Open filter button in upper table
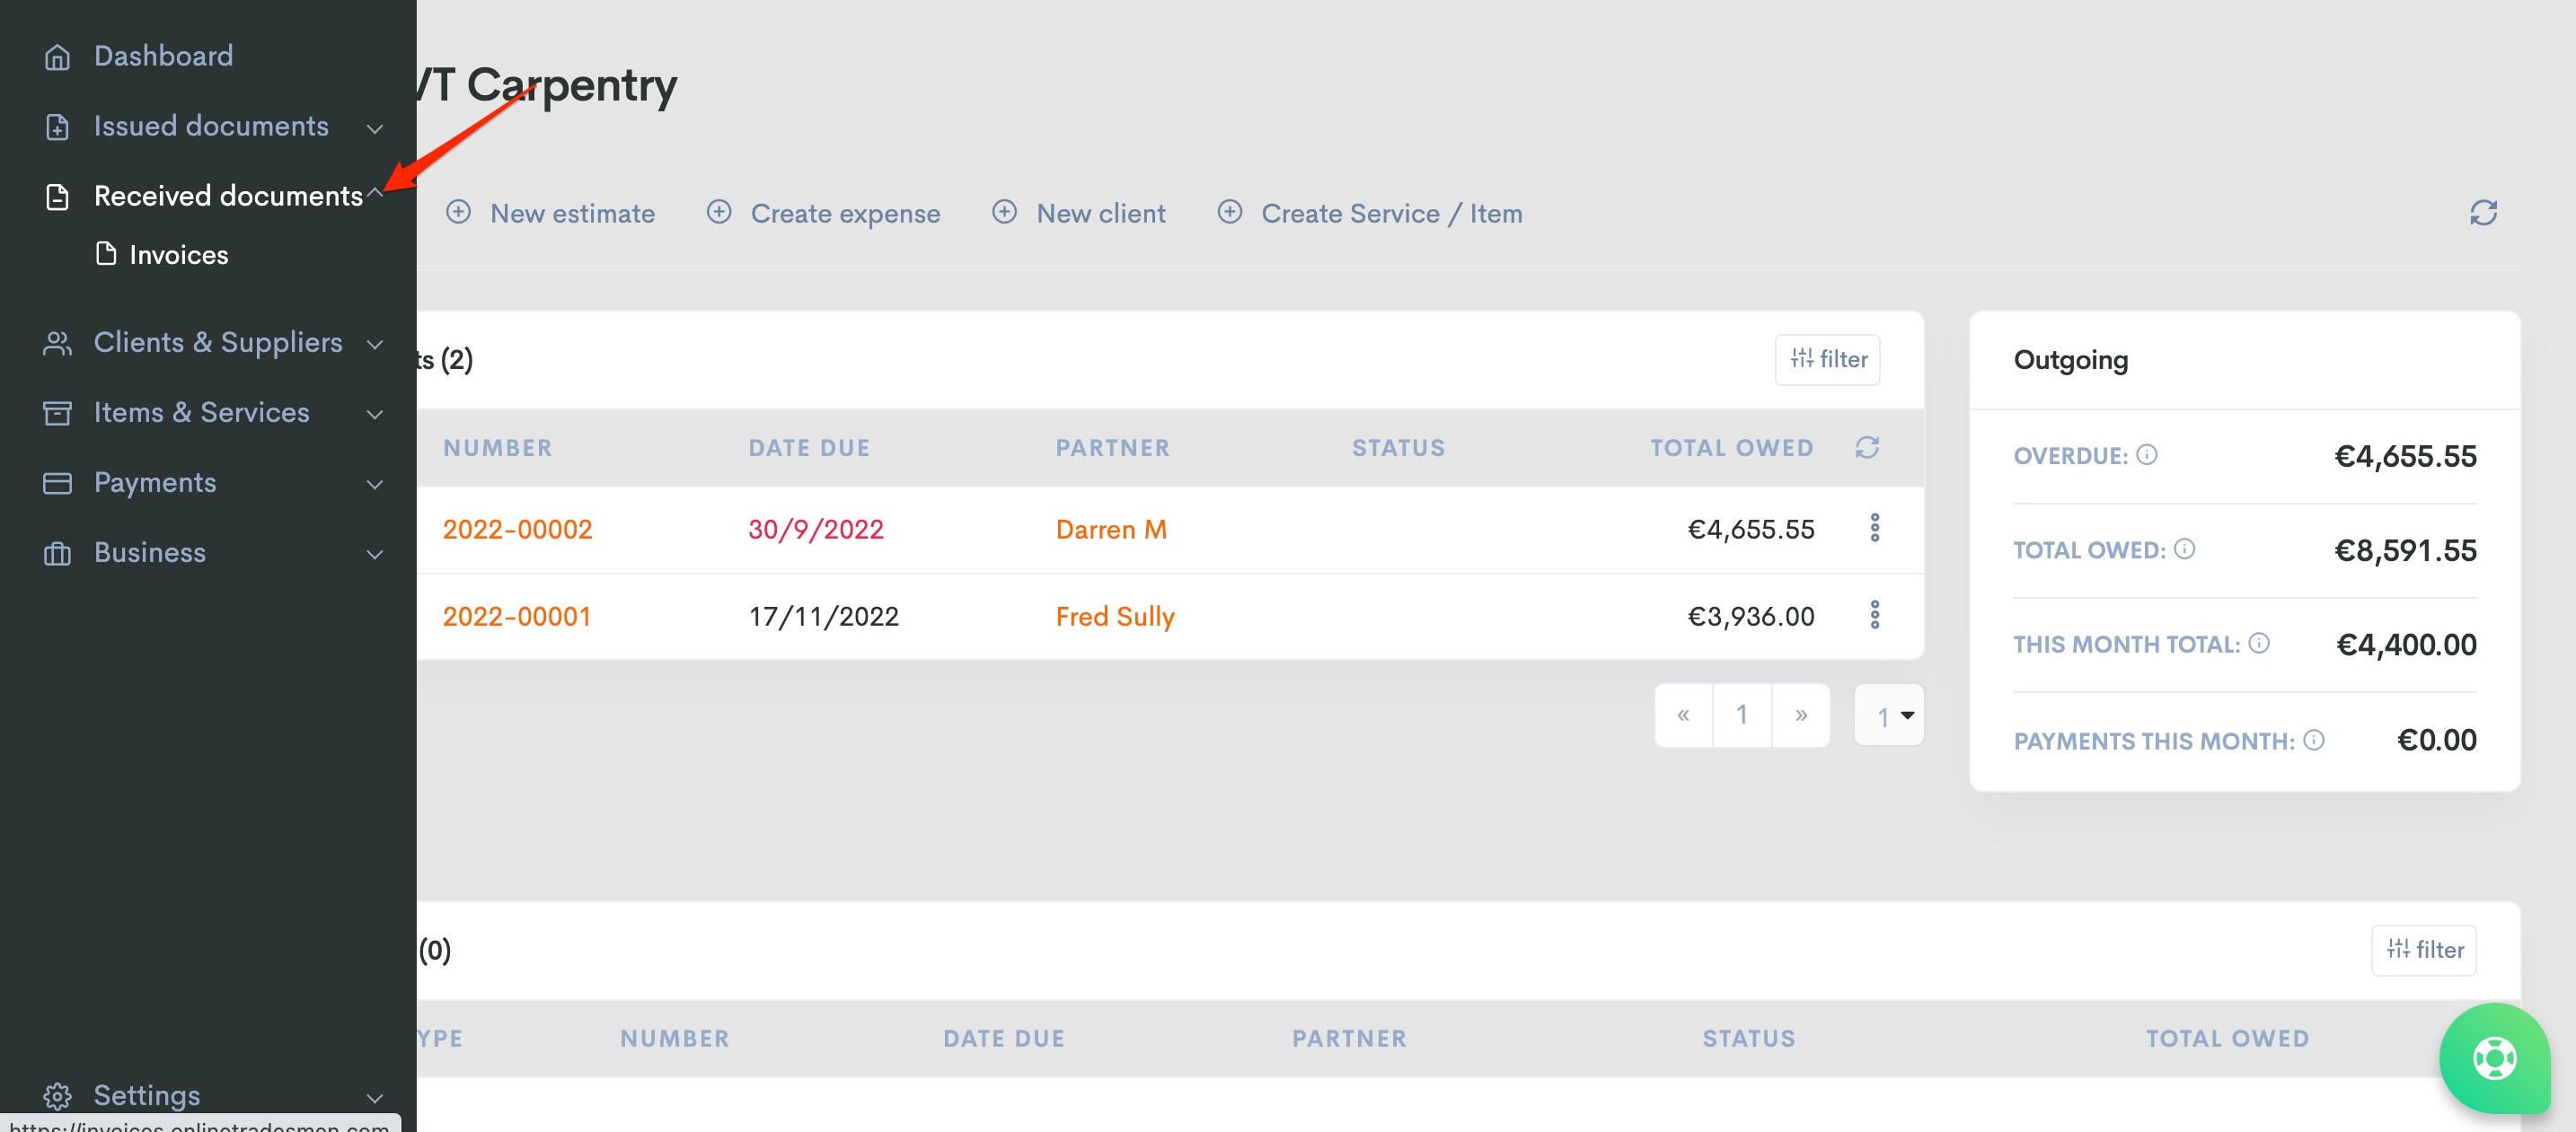The height and width of the screenshot is (1132, 2576). [1828, 360]
